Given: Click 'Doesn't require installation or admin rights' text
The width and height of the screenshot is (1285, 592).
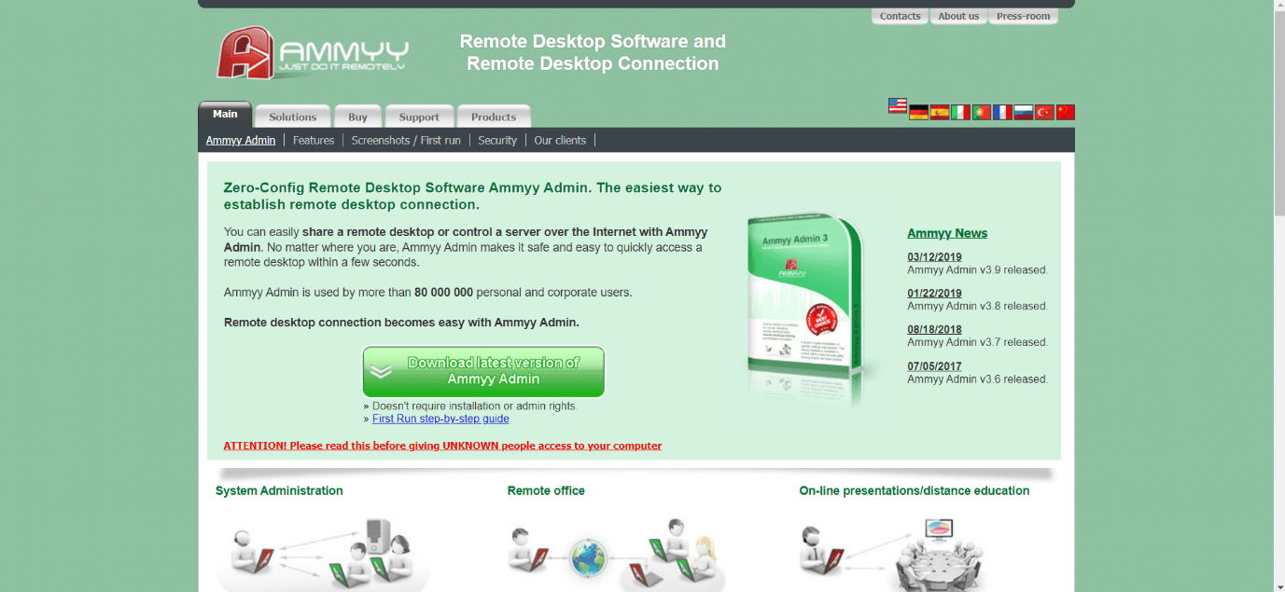Looking at the screenshot, I should 475,406.
